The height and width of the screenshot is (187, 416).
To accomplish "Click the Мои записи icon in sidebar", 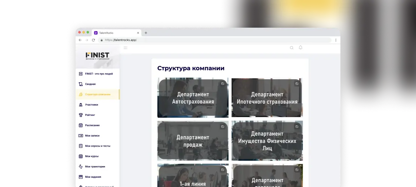I will tap(81, 135).
